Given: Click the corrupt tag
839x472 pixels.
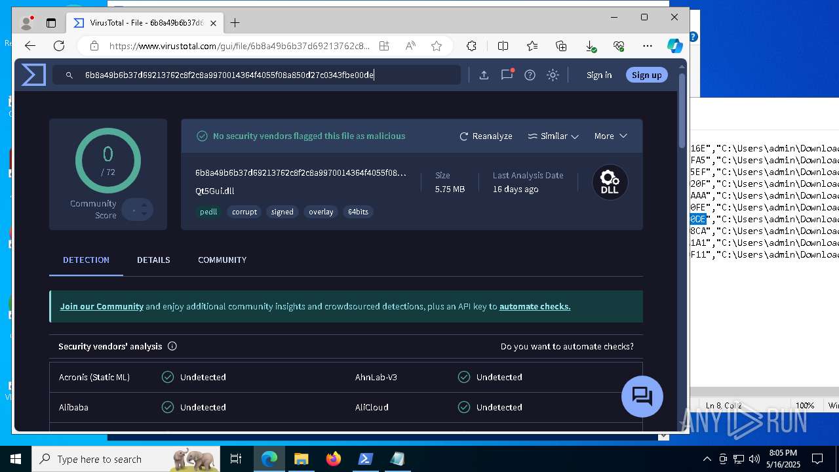Looking at the screenshot, I should pyautogui.click(x=244, y=212).
